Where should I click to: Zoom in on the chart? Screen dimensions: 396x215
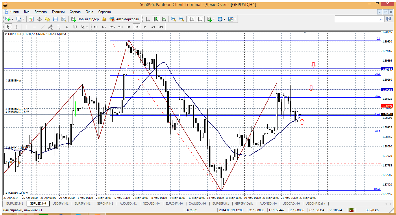[x=173, y=19]
